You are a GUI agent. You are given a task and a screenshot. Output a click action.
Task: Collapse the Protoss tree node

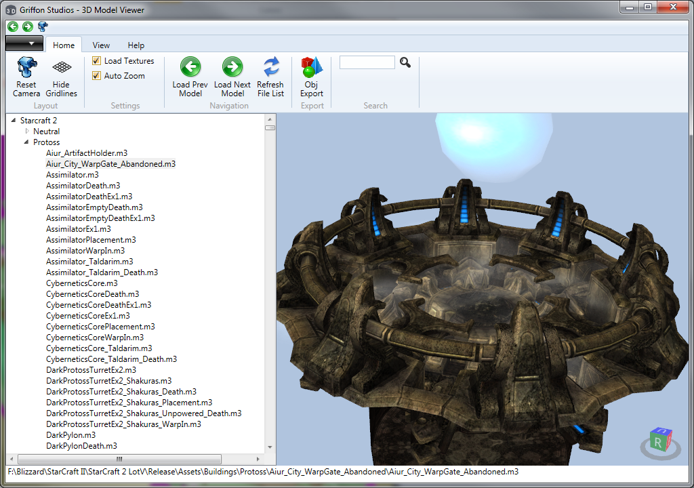pyautogui.click(x=26, y=142)
